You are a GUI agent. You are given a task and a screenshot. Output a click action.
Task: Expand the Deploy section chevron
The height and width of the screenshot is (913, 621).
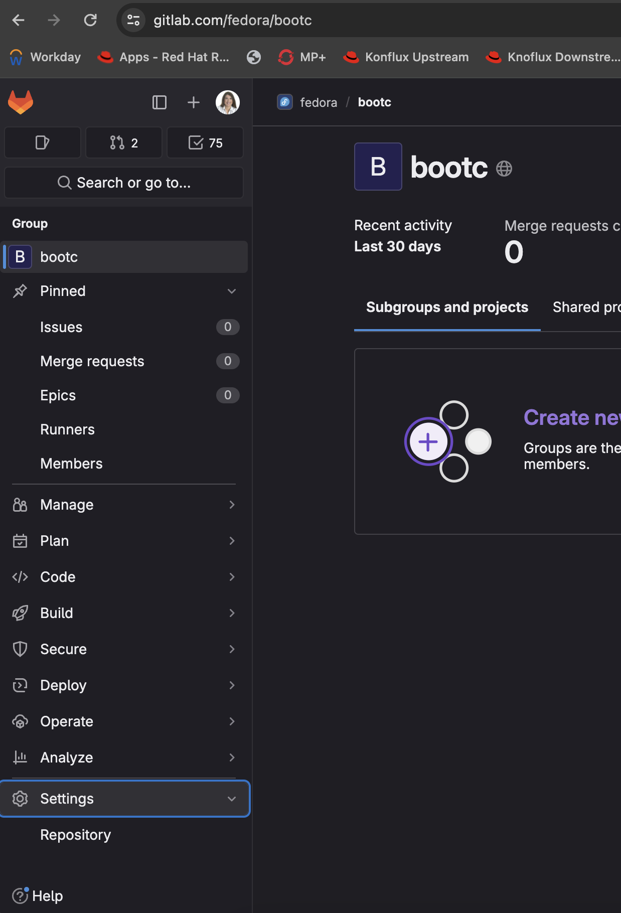(232, 685)
